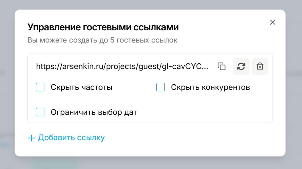Delete the guest link with trash icon
302x169 pixels.
coord(260,66)
